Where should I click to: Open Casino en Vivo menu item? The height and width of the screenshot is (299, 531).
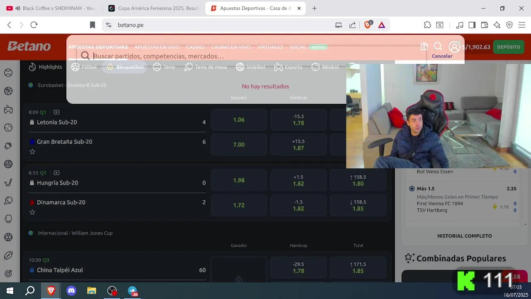point(231,47)
